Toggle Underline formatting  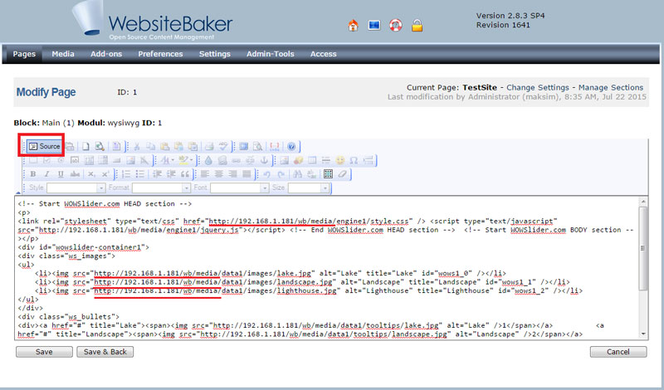pyautogui.click(x=61, y=174)
